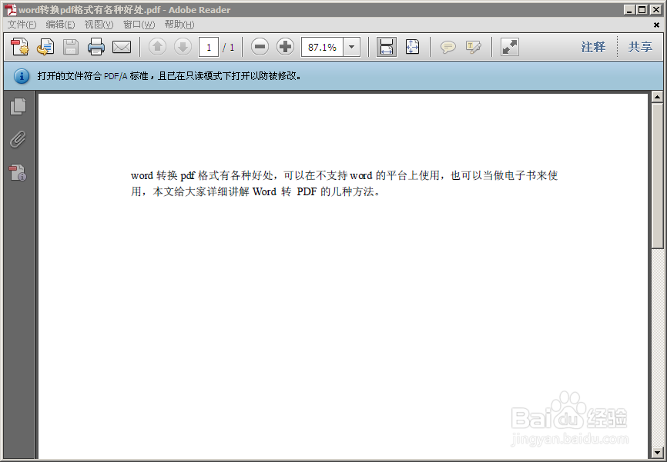
Task: Open the Attachments paperclip panel
Action: pyautogui.click(x=18, y=139)
